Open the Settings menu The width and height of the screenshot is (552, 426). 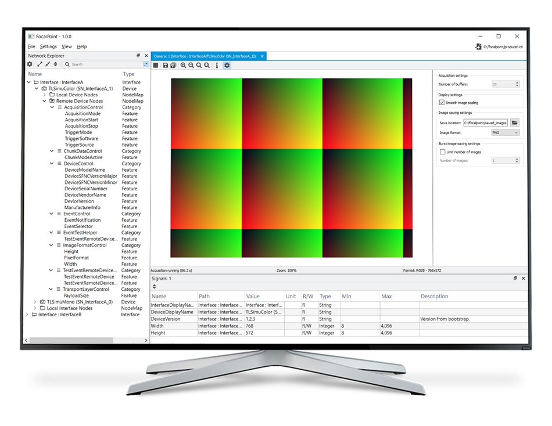click(48, 46)
